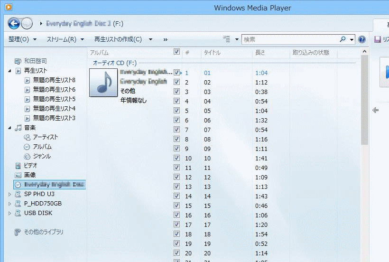The image size is (389, 262).
Task: Select ビデオ in the navigation pane
Action: click(x=26, y=166)
